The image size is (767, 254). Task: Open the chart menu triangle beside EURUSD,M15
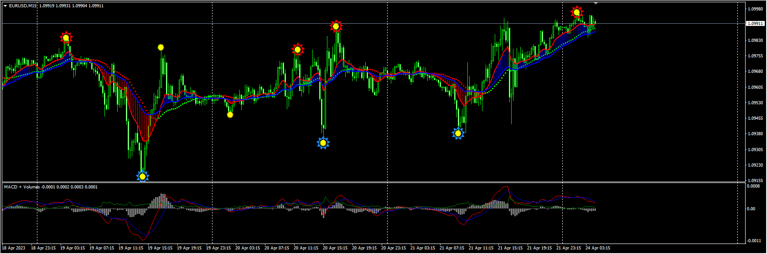[5, 6]
